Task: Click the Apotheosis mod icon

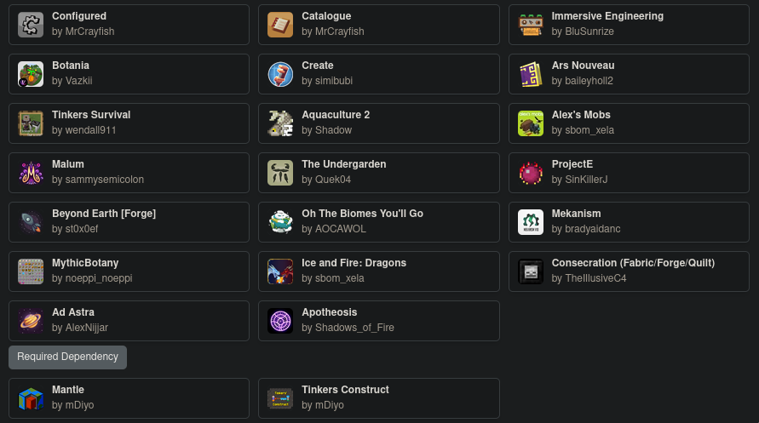Action: click(280, 321)
